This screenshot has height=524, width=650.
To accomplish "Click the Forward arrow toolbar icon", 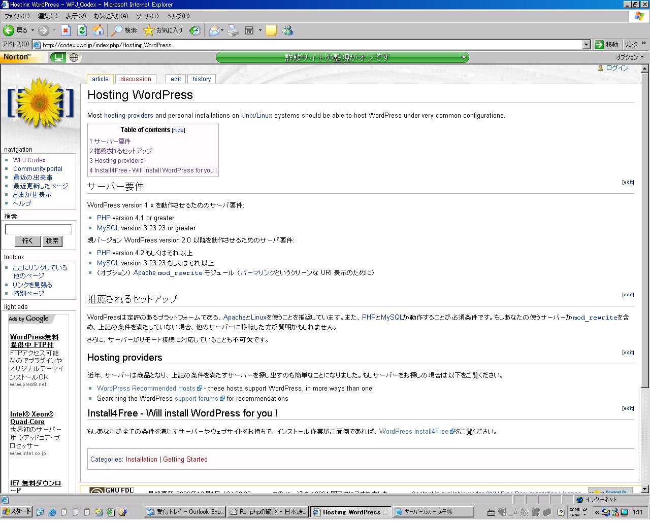I will click(44, 30).
